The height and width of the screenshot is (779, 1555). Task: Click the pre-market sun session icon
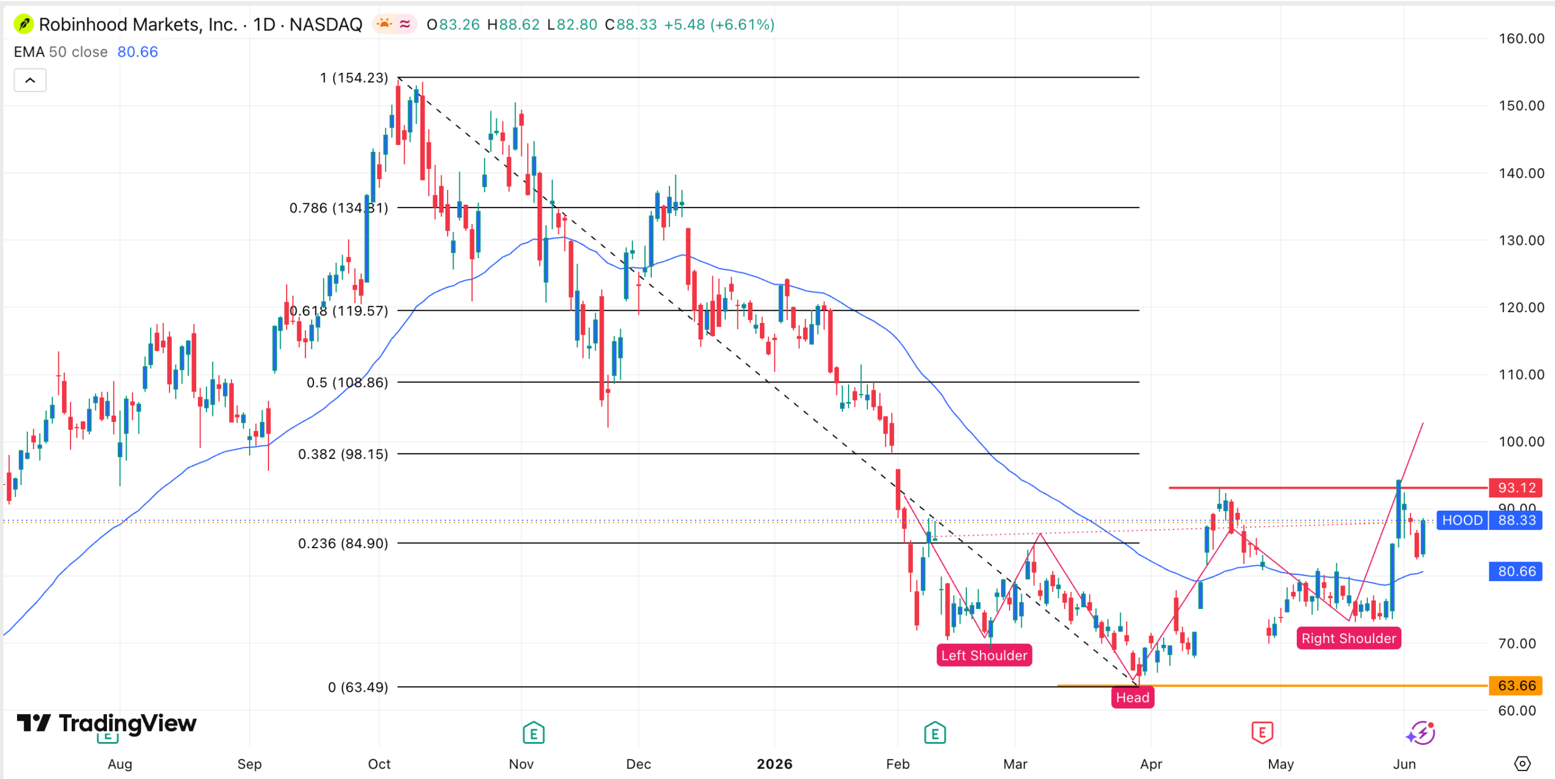point(384,24)
